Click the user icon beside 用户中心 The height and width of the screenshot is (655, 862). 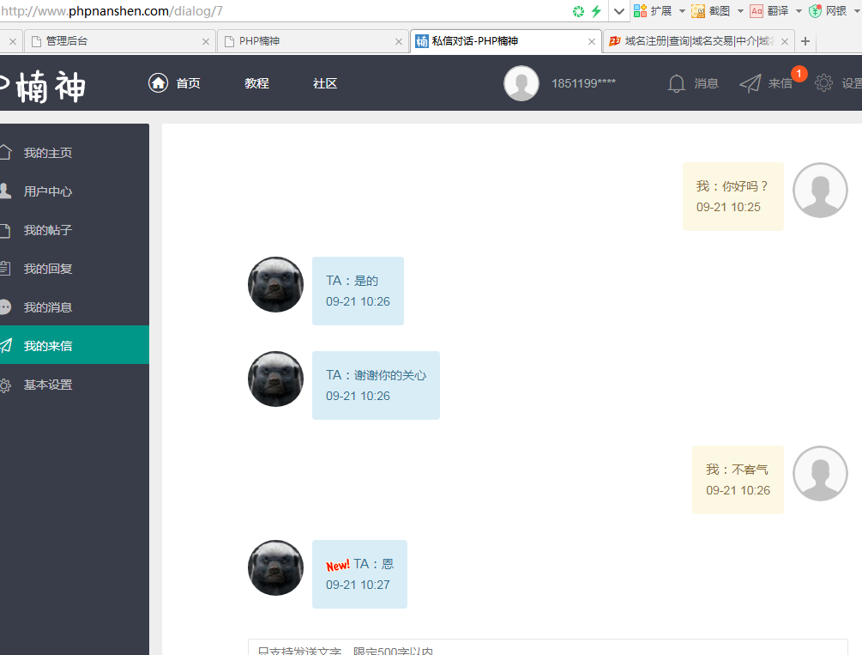point(5,191)
